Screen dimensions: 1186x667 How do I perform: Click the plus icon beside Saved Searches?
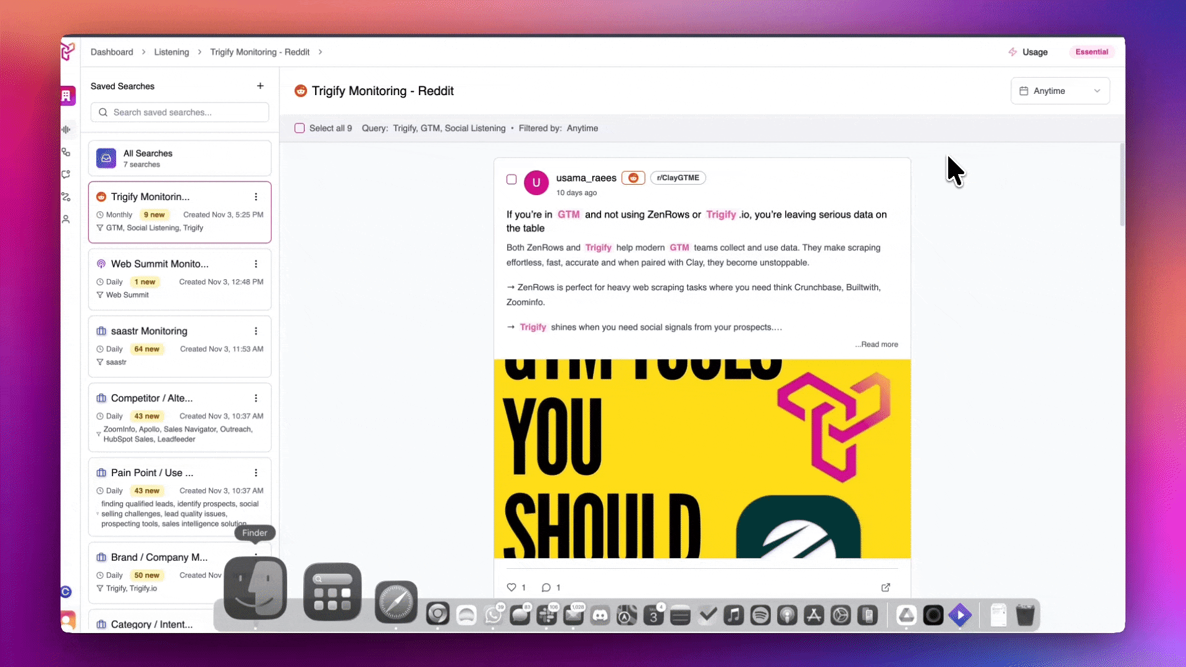tap(260, 86)
